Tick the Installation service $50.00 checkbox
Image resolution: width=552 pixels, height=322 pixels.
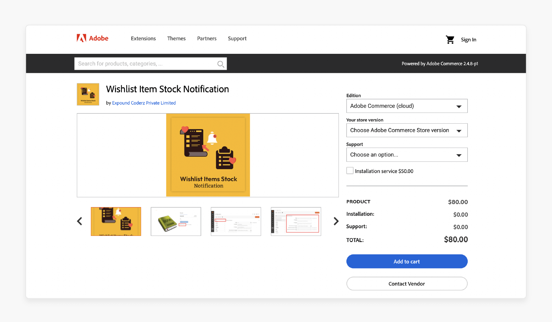(350, 171)
